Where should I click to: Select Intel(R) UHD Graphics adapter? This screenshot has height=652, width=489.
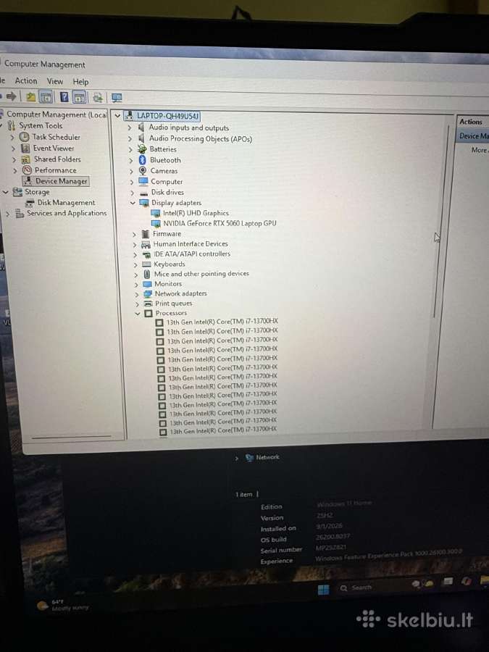click(196, 213)
